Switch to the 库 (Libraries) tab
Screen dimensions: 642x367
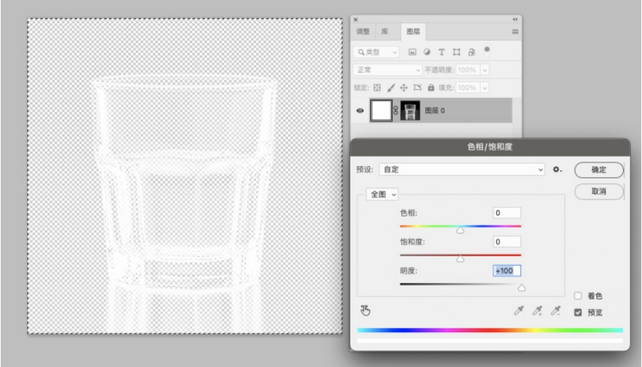tap(385, 32)
